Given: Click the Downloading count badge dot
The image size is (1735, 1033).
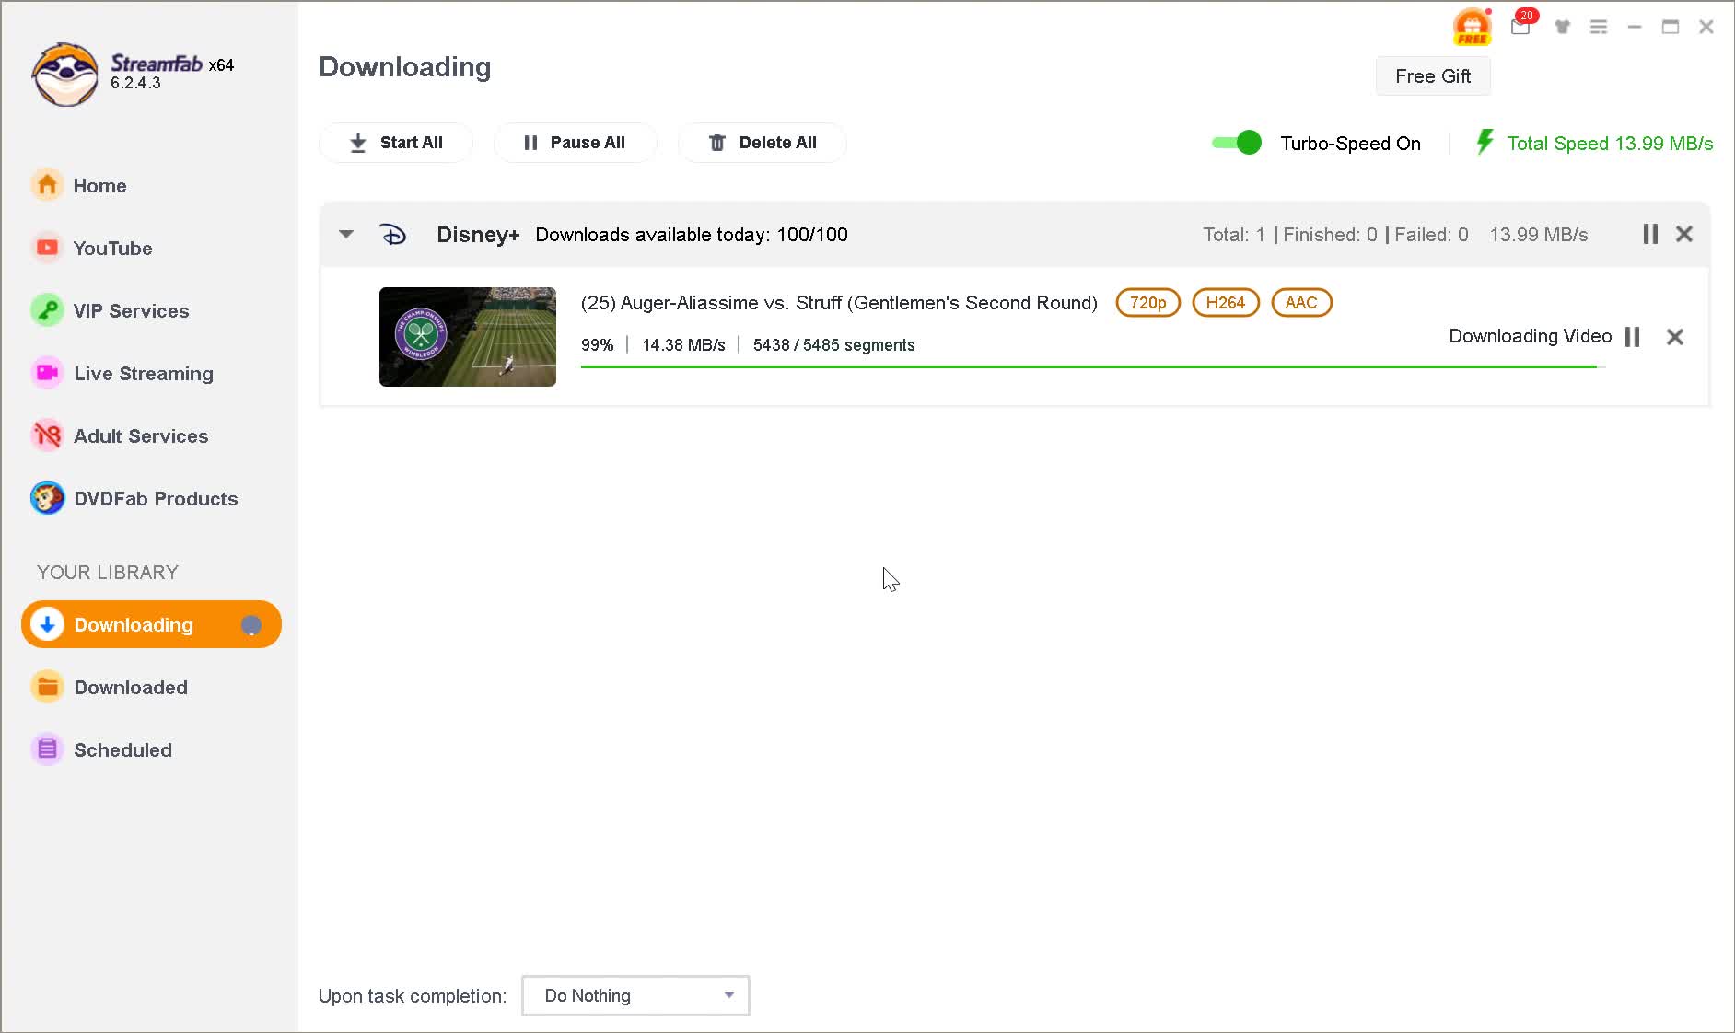Looking at the screenshot, I should pos(250,625).
